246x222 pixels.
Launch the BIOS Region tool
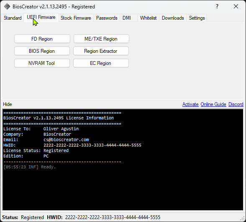[x=42, y=51]
